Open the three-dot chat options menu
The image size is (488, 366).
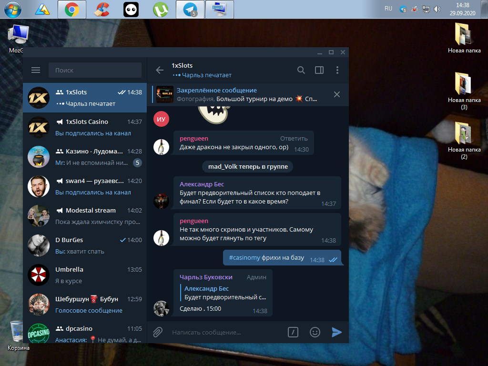click(337, 70)
